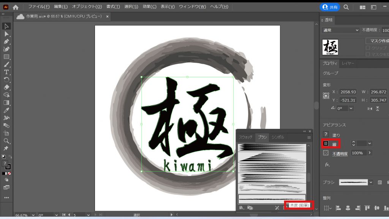
Task: Open the ファイル(F) menu
Action: (39, 7)
